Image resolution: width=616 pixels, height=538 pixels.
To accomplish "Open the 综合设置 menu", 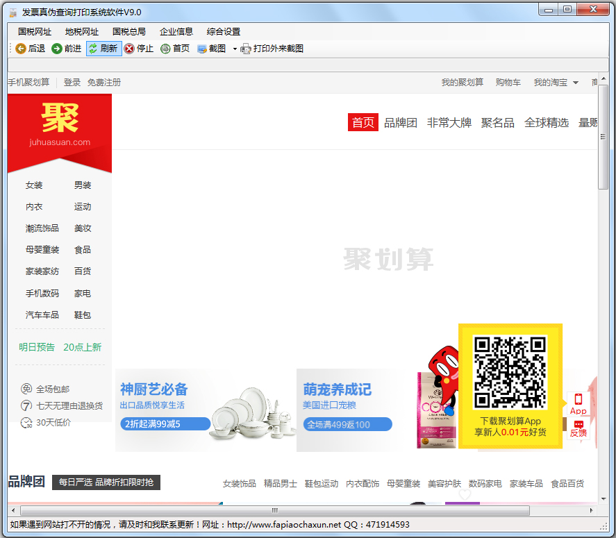I will [x=223, y=32].
